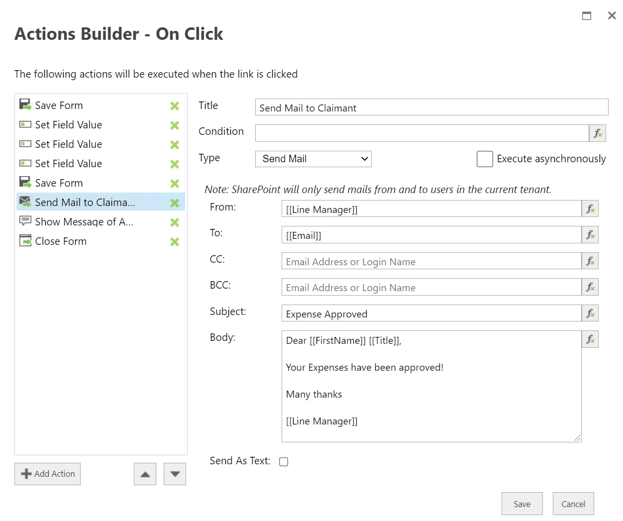
Task: Open the fx formula editor for the Body field
Action: tap(590, 339)
